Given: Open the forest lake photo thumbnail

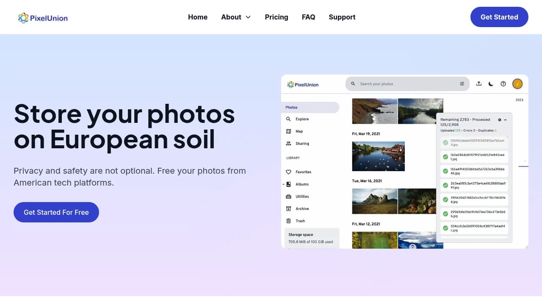Looking at the screenshot, I should tap(420, 111).
